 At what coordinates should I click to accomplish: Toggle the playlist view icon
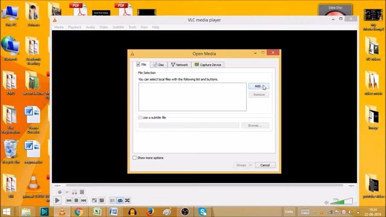pos(112,201)
